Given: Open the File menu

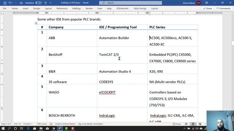Looking at the screenshot, I should pos(4,8).
